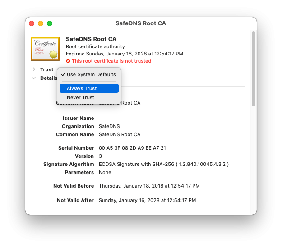Viewport: 282px width, 248px height.
Task: Choose Always Trust from the menu
Action: 89,88
